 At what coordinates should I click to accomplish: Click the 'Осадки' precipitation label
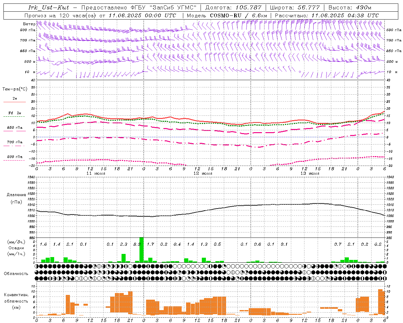click(x=16, y=248)
